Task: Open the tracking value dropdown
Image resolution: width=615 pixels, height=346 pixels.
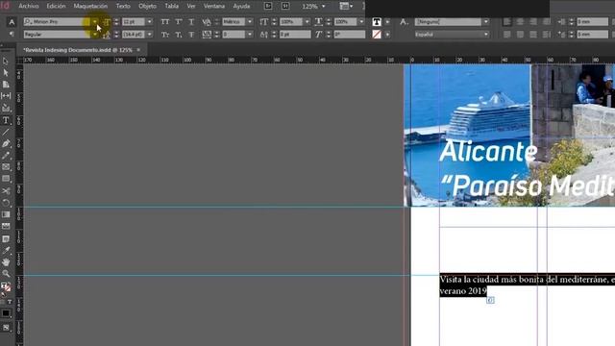Action: 250,35
